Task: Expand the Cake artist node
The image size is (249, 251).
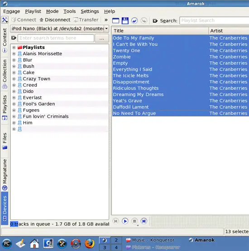Action: pos(14,72)
